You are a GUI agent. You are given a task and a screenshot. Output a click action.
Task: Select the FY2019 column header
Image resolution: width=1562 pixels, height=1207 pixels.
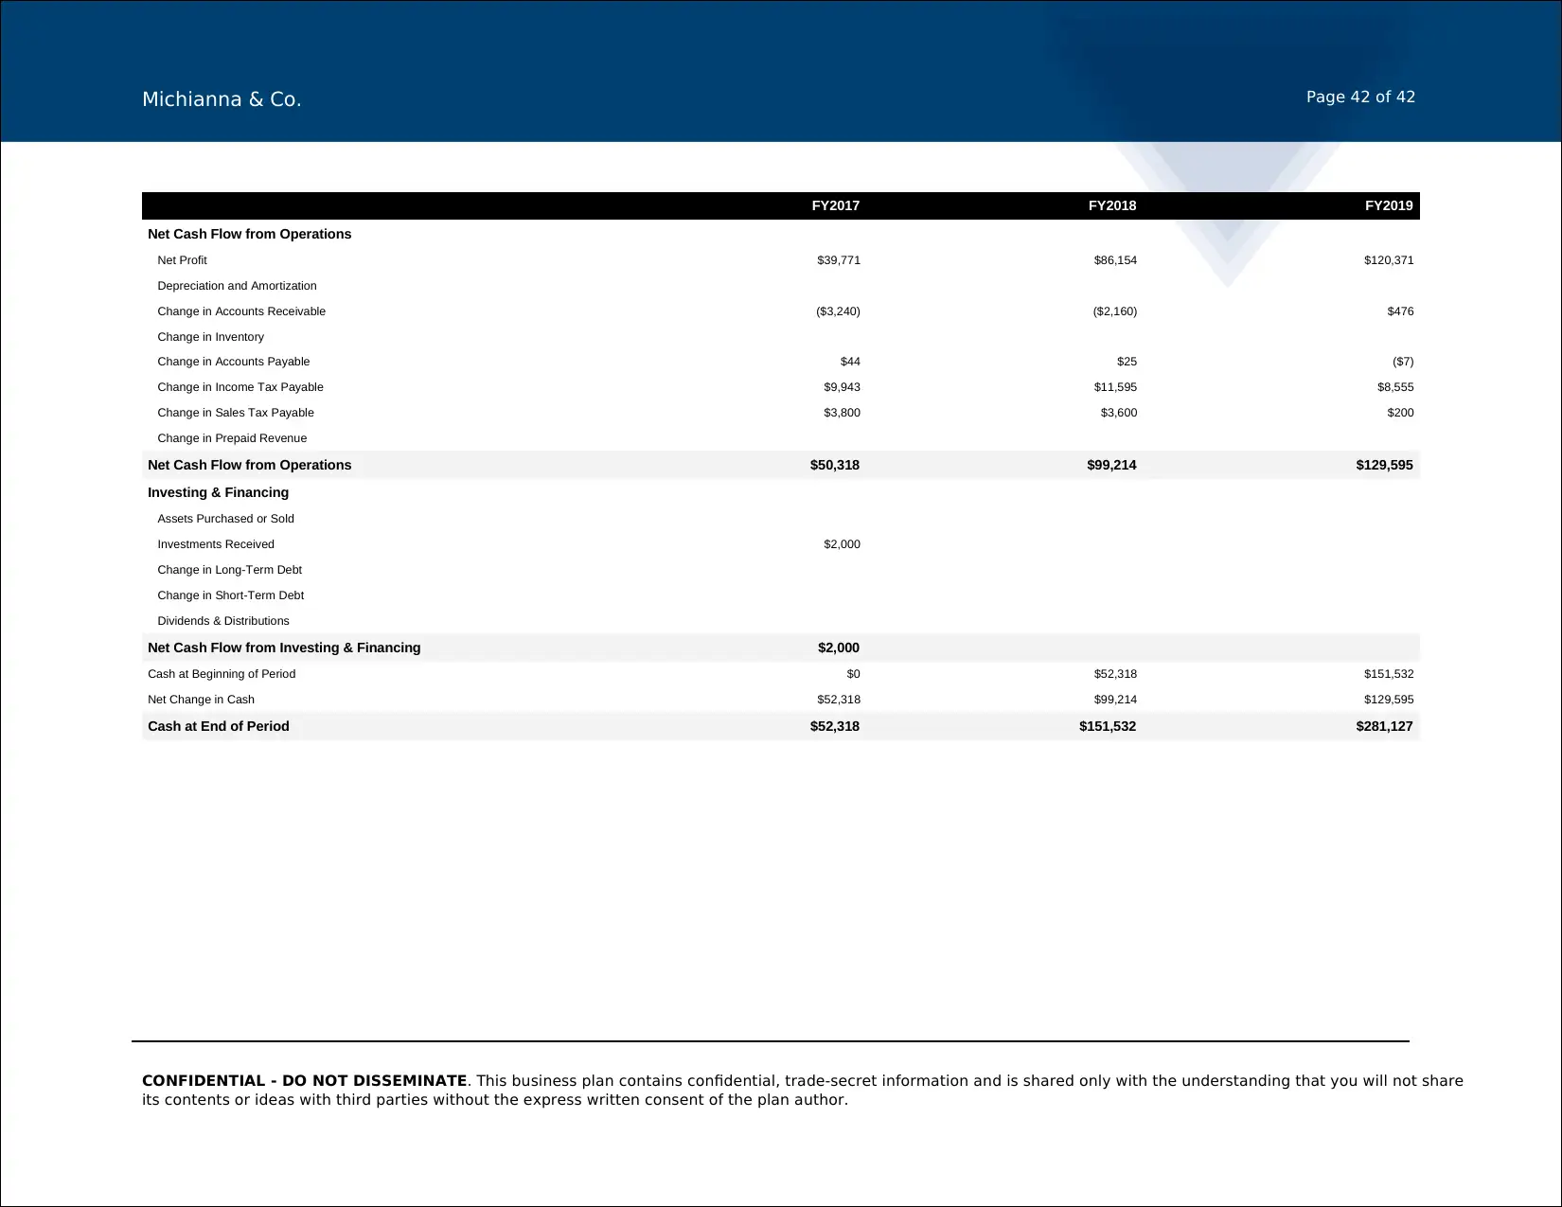(1389, 205)
